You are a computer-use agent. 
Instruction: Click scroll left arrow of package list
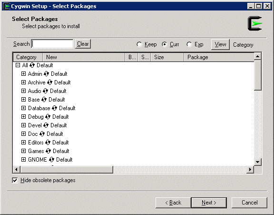[x=17, y=170]
